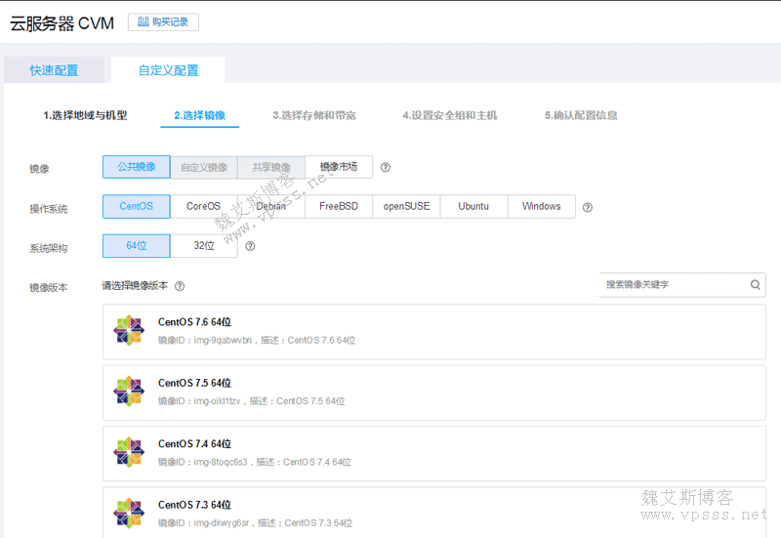Click the 购买记录 button
This screenshot has width=781, height=538.
pyautogui.click(x=163, y=21)
